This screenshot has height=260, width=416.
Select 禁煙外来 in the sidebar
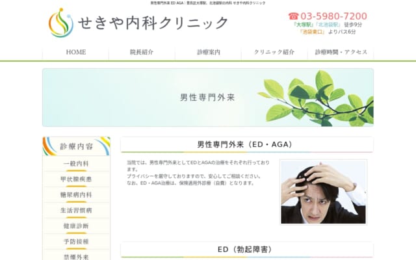pyautogui.click(x=76, y=256)
